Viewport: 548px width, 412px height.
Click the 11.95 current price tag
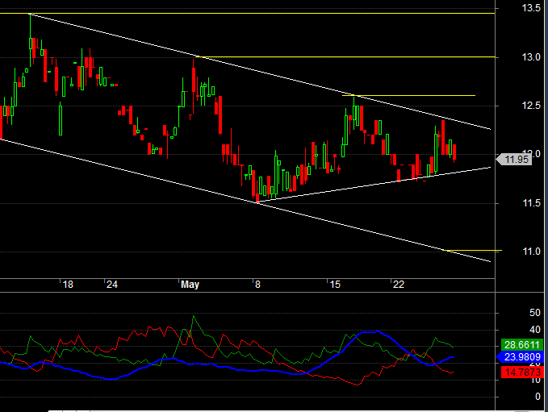514,159
